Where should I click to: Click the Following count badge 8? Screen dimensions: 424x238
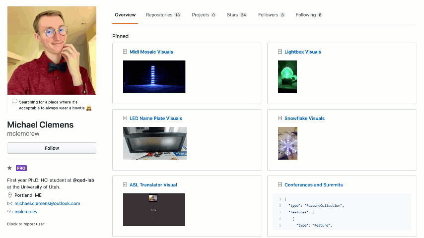click(x=320, y=15)
